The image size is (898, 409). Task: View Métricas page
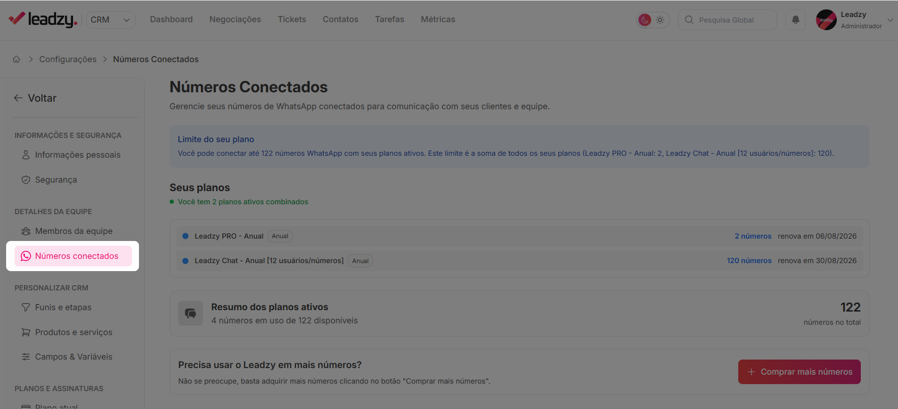point(438,19)
